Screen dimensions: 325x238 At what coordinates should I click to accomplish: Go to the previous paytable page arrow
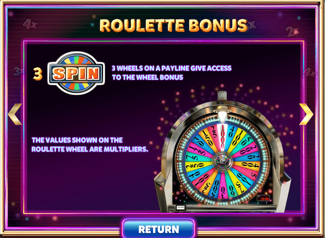coord(15,114)
